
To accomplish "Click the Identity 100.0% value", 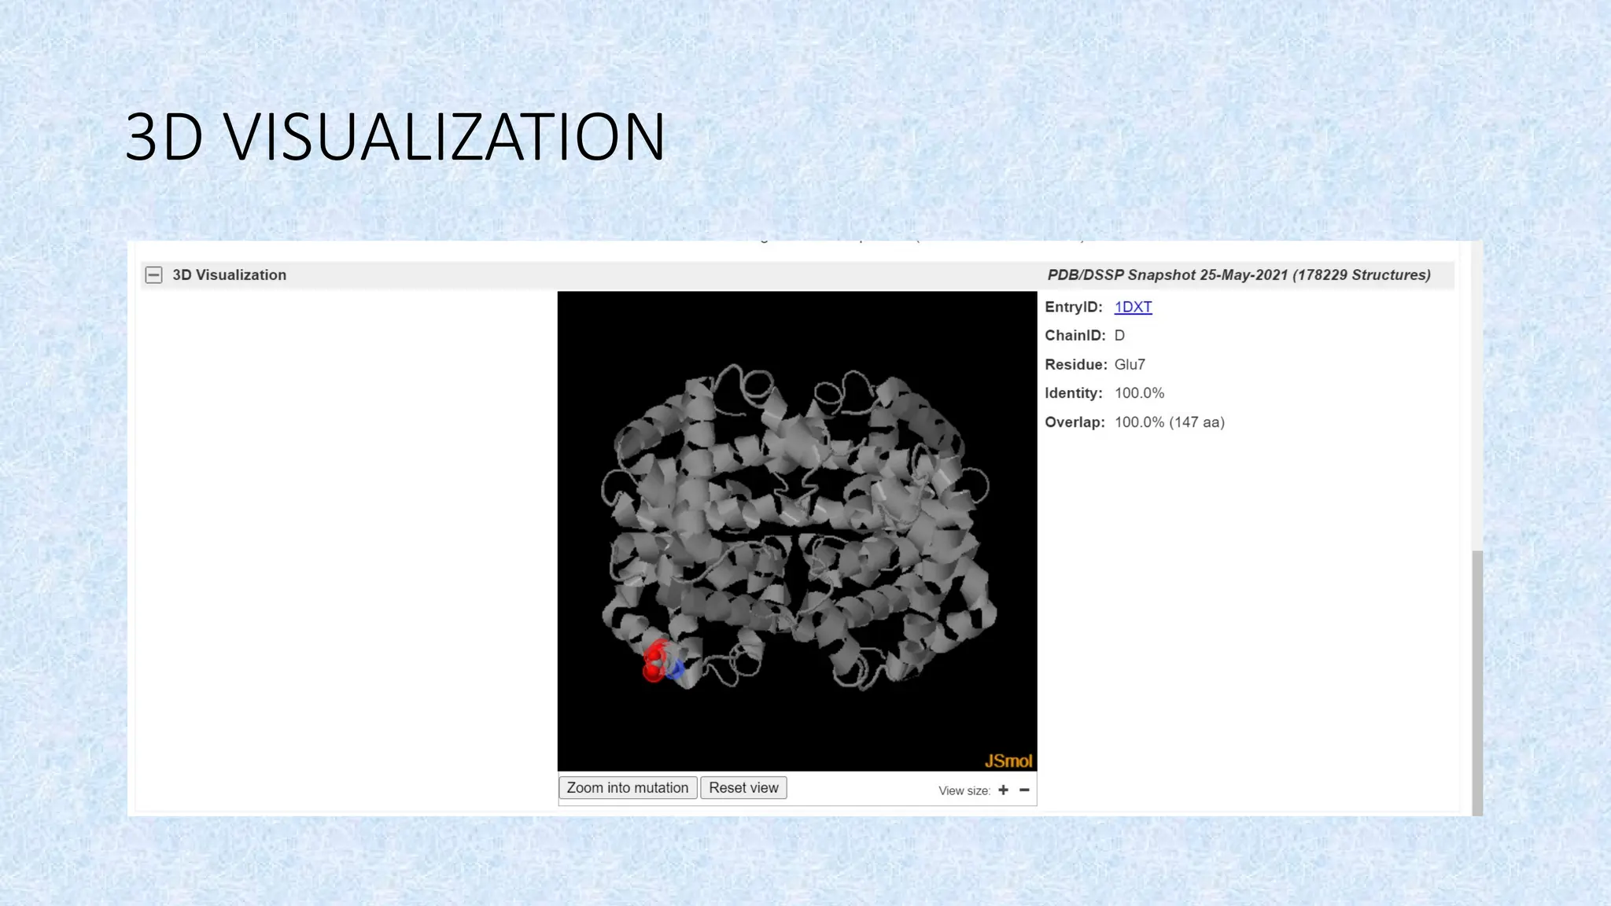I will (1139, 393).
